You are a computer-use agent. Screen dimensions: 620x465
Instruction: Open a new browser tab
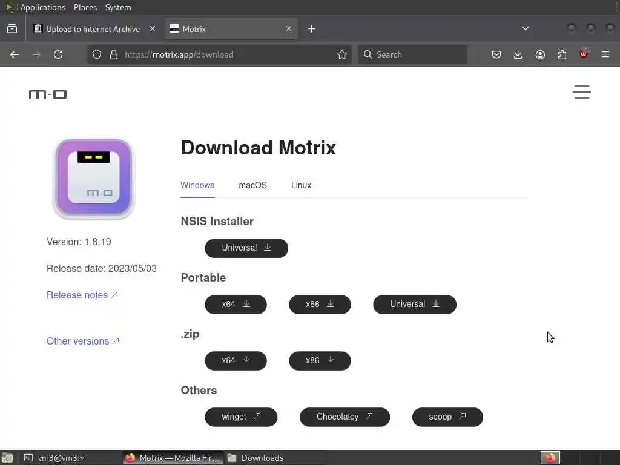coord(312,29)
